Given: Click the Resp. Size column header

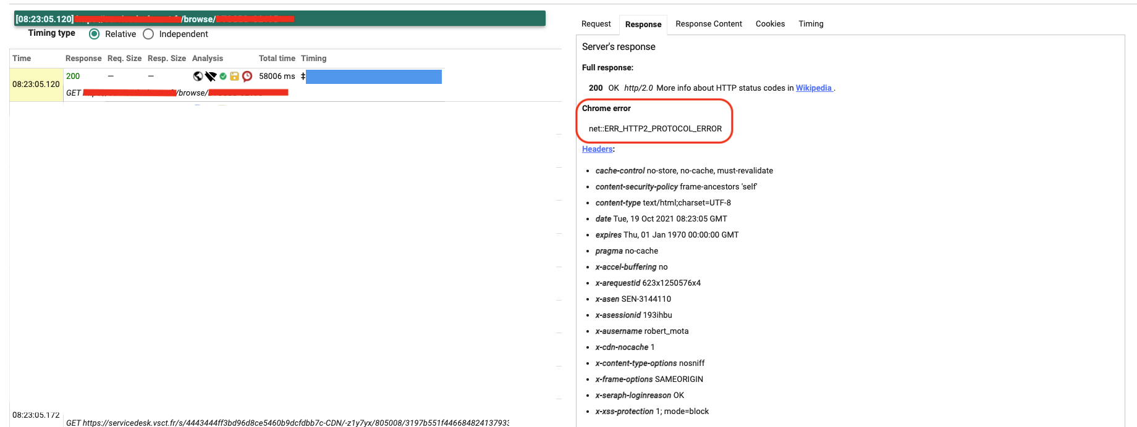Looking at the screenshot, I should [x=167, y=59].
